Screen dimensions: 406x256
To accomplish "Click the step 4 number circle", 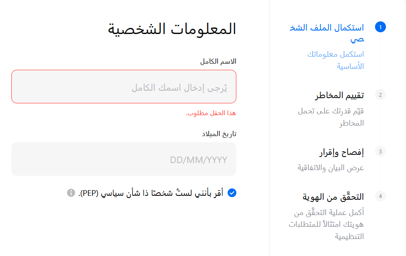I will pos(380,196).
